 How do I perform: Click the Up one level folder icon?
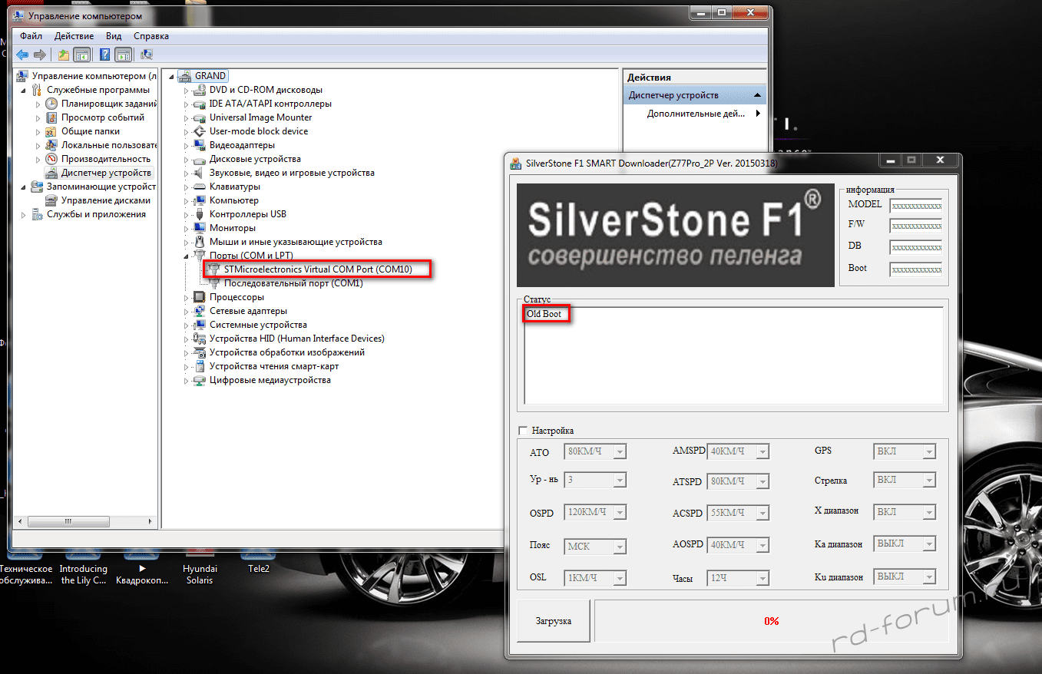pyautogui.click(x=64, y=55)
